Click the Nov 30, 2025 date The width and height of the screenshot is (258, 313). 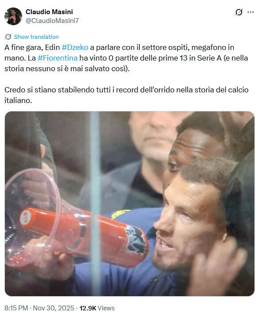click(54, 308)
